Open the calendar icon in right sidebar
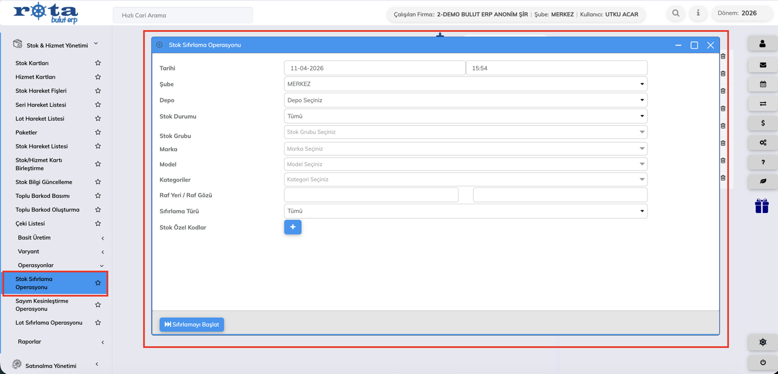The image size is (778, 374). pos(762,85)
